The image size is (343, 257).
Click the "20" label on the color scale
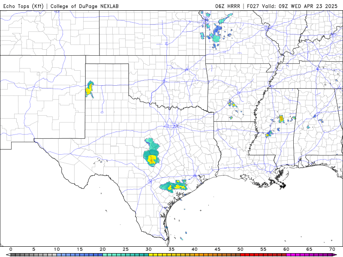point(102,249)
